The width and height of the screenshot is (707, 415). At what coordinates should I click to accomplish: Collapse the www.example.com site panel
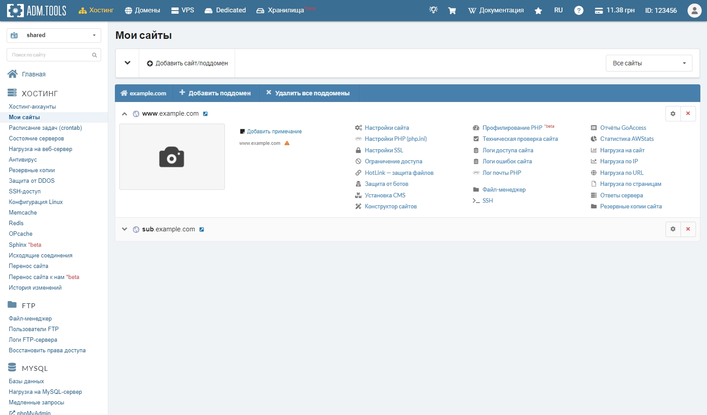125,114
